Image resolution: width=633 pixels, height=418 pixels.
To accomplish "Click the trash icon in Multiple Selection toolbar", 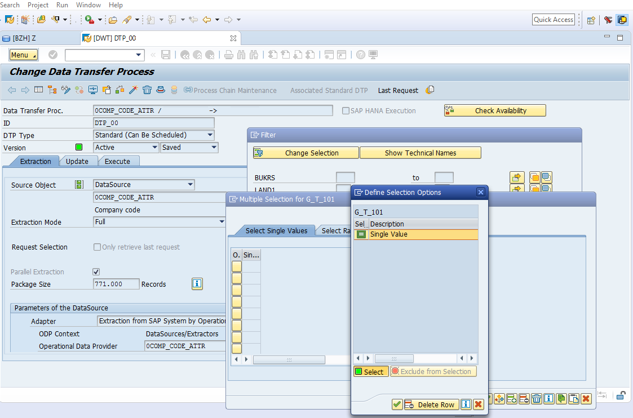I will pyautogui.click(x=537, y=399).
